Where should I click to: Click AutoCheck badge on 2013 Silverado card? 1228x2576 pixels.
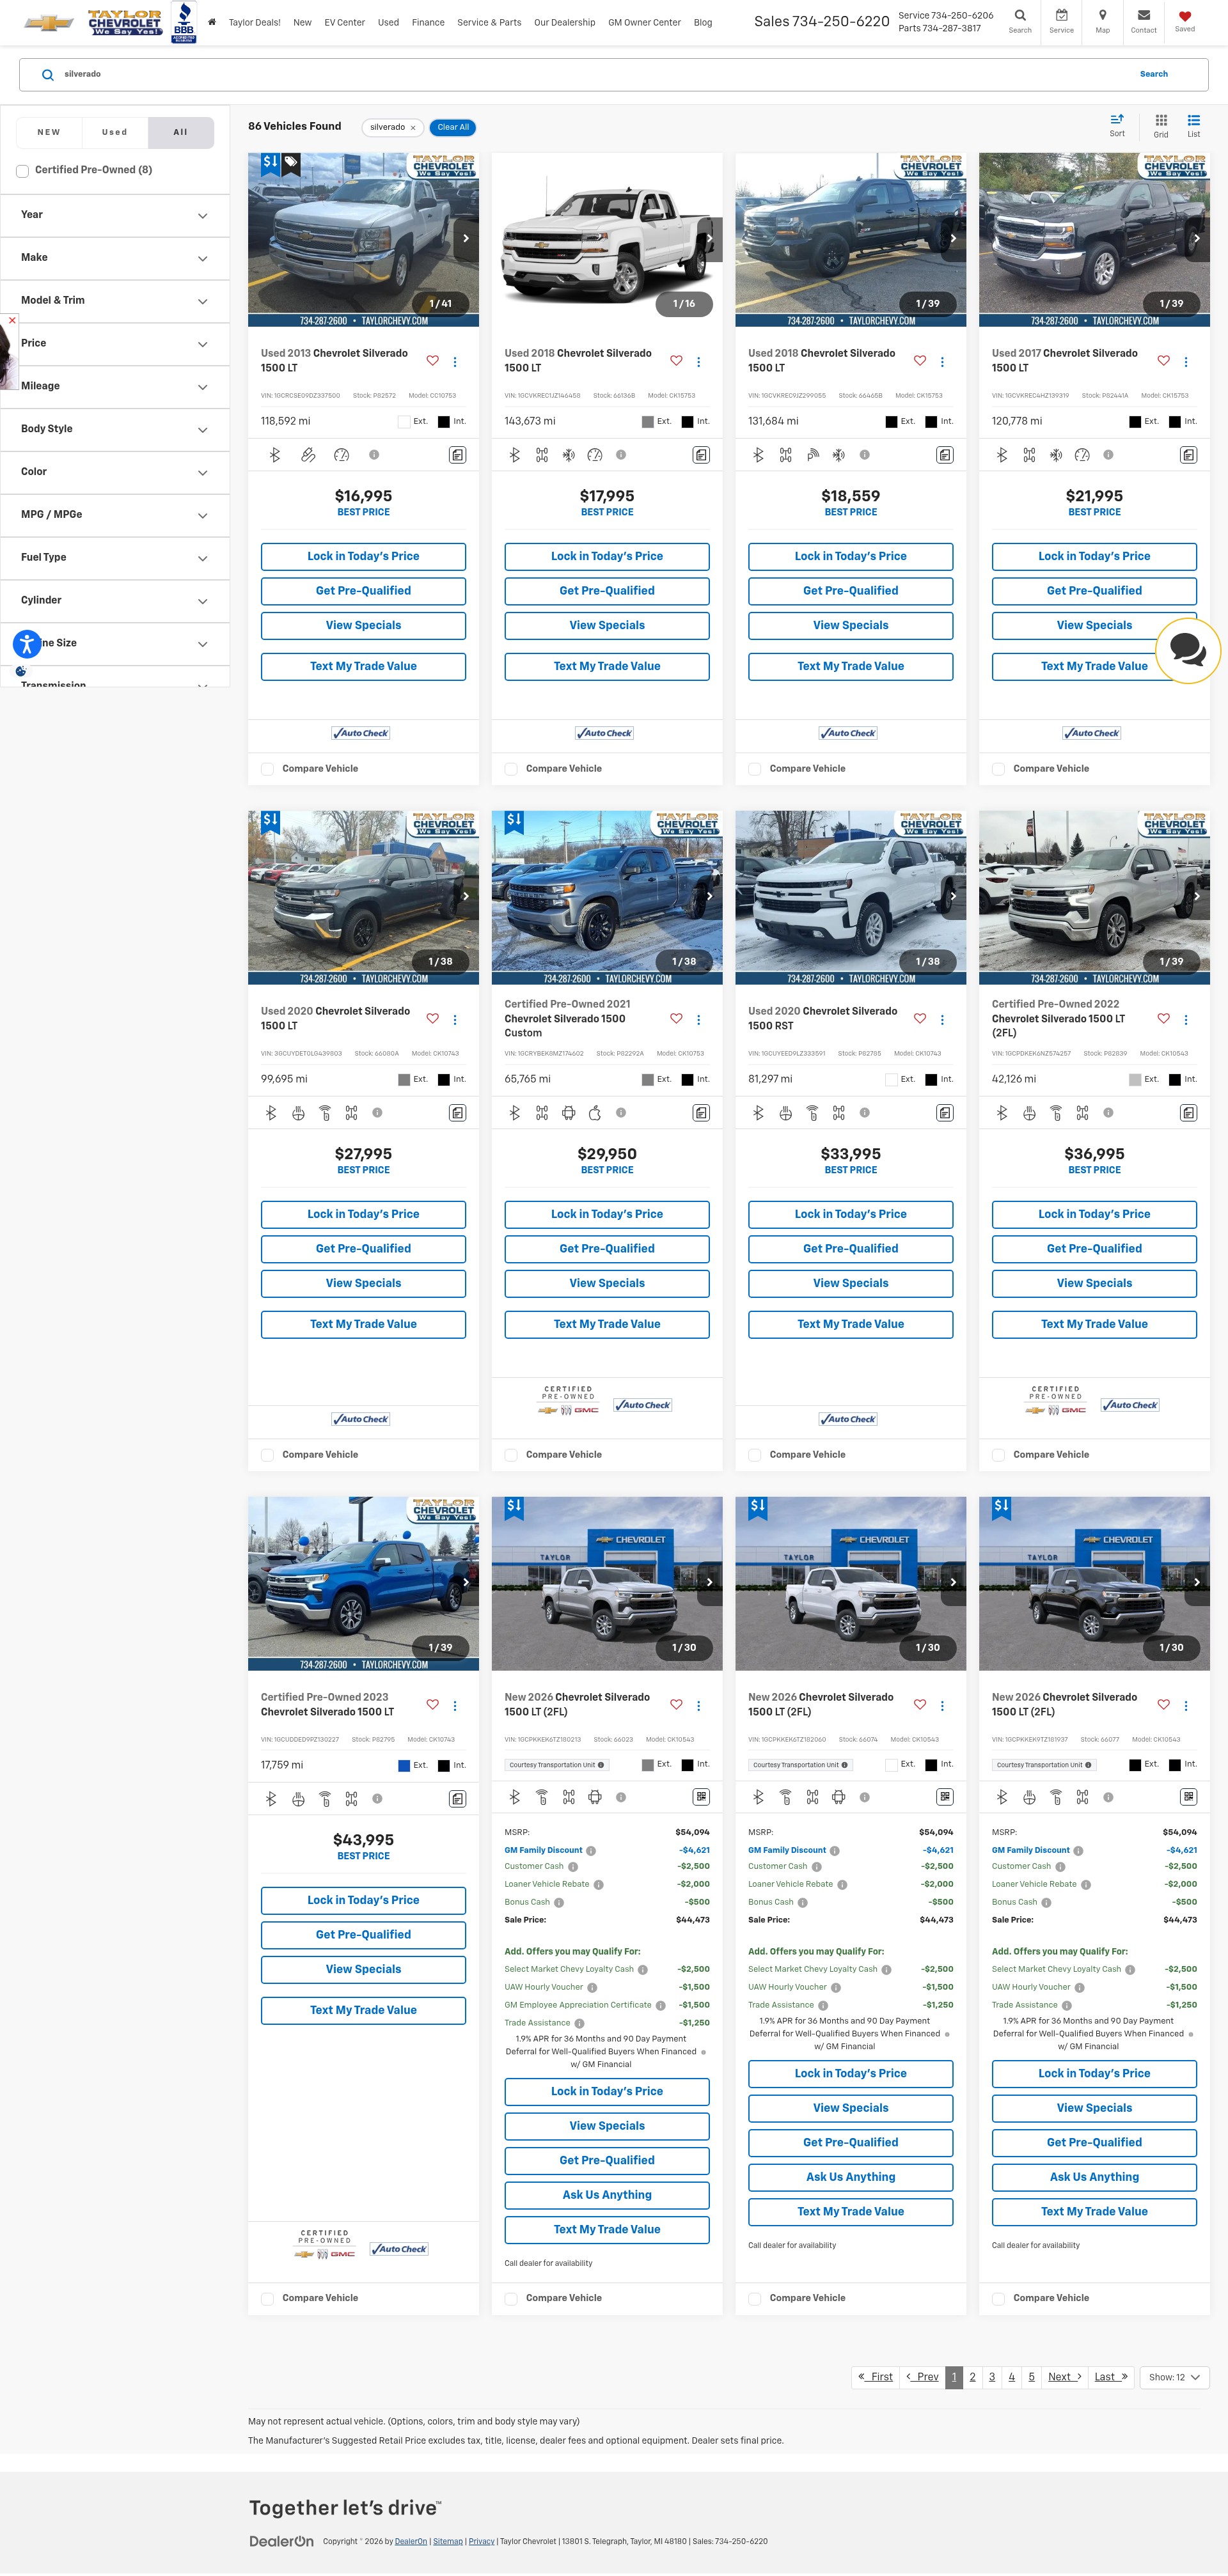361,733
